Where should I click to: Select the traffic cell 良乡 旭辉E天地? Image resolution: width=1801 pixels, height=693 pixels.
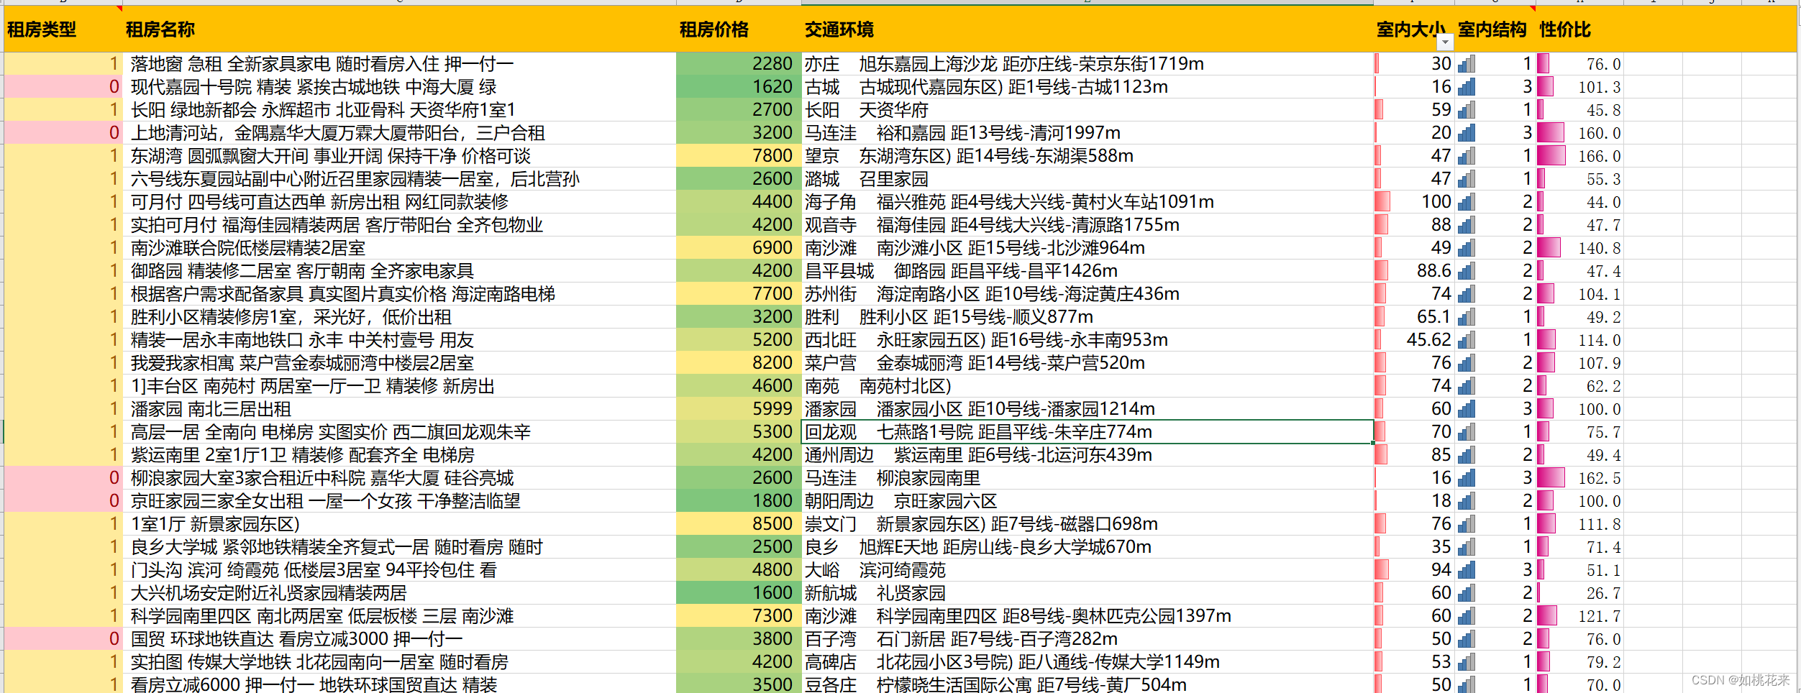point(1088,547)
